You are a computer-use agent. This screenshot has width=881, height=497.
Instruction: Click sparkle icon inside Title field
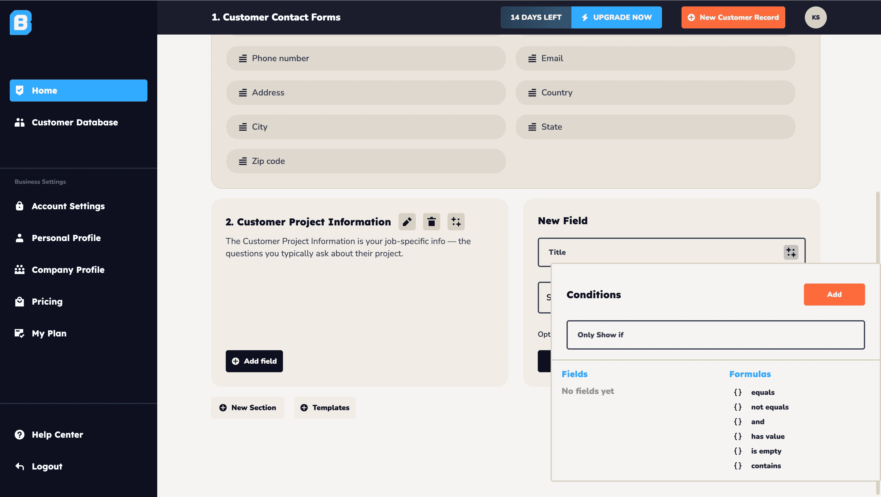point(791,252)
